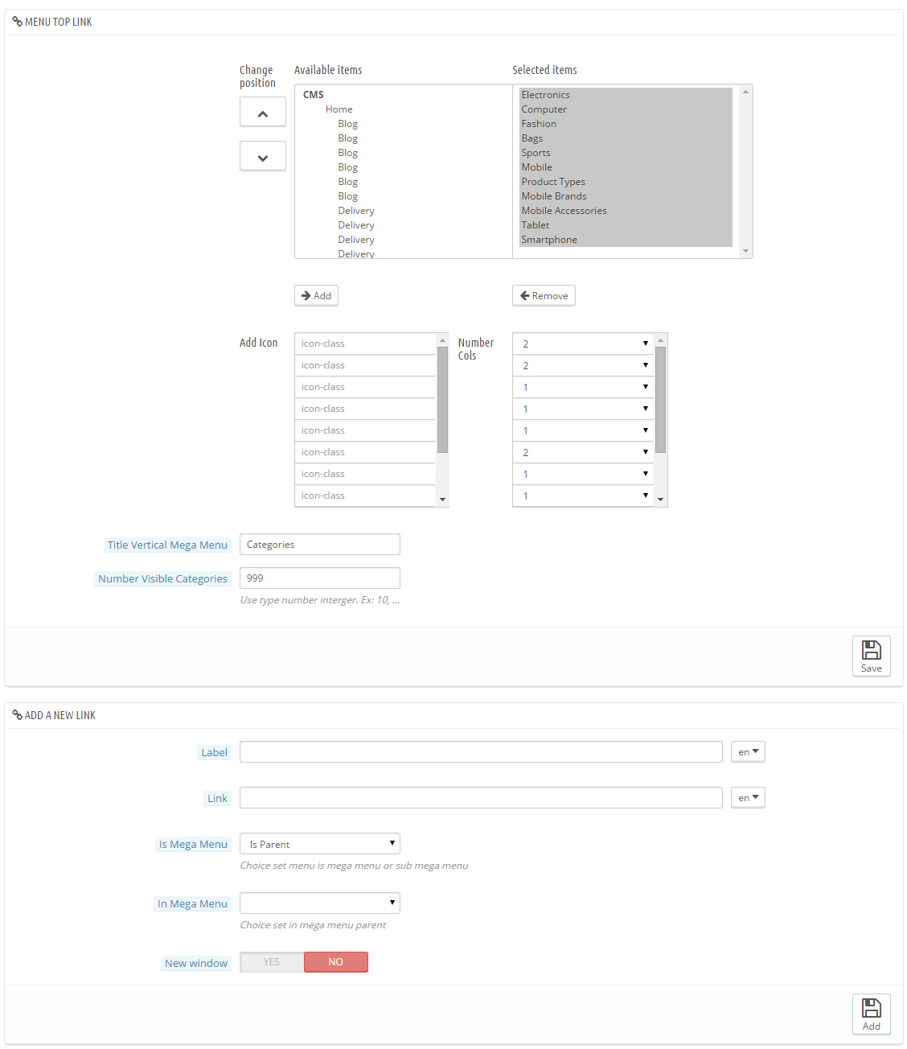Click the Remove button under Selected items
Viewport: 907px width, 1049px height.
coord(544,296)
